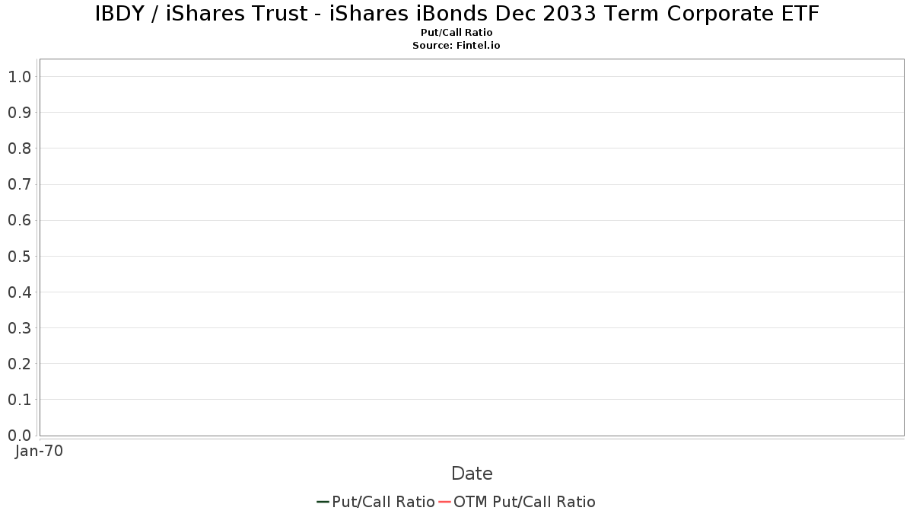
Task: Click the IBDY chart title text
Action: pyautogui.click(x=456, y=14)
